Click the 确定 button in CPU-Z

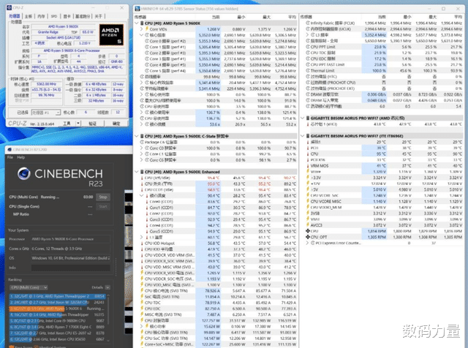click(x=116, y=124)
